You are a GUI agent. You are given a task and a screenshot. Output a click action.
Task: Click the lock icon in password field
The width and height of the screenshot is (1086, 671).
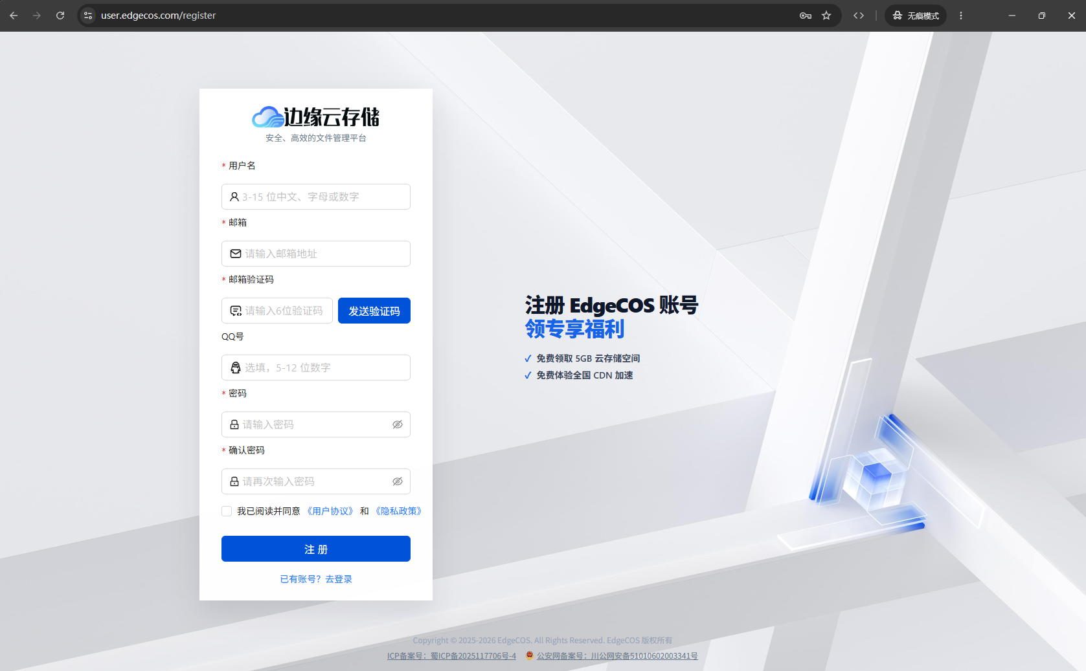[234, 424]
